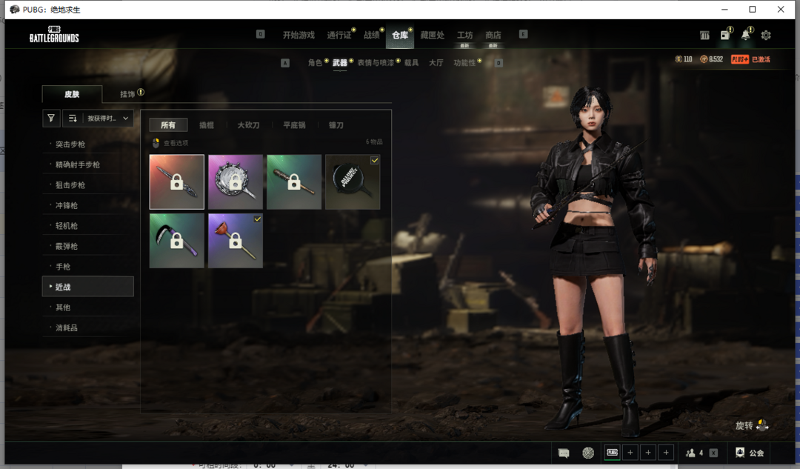Open the 工坊 menu
The image size is (800, 469).
464,36
